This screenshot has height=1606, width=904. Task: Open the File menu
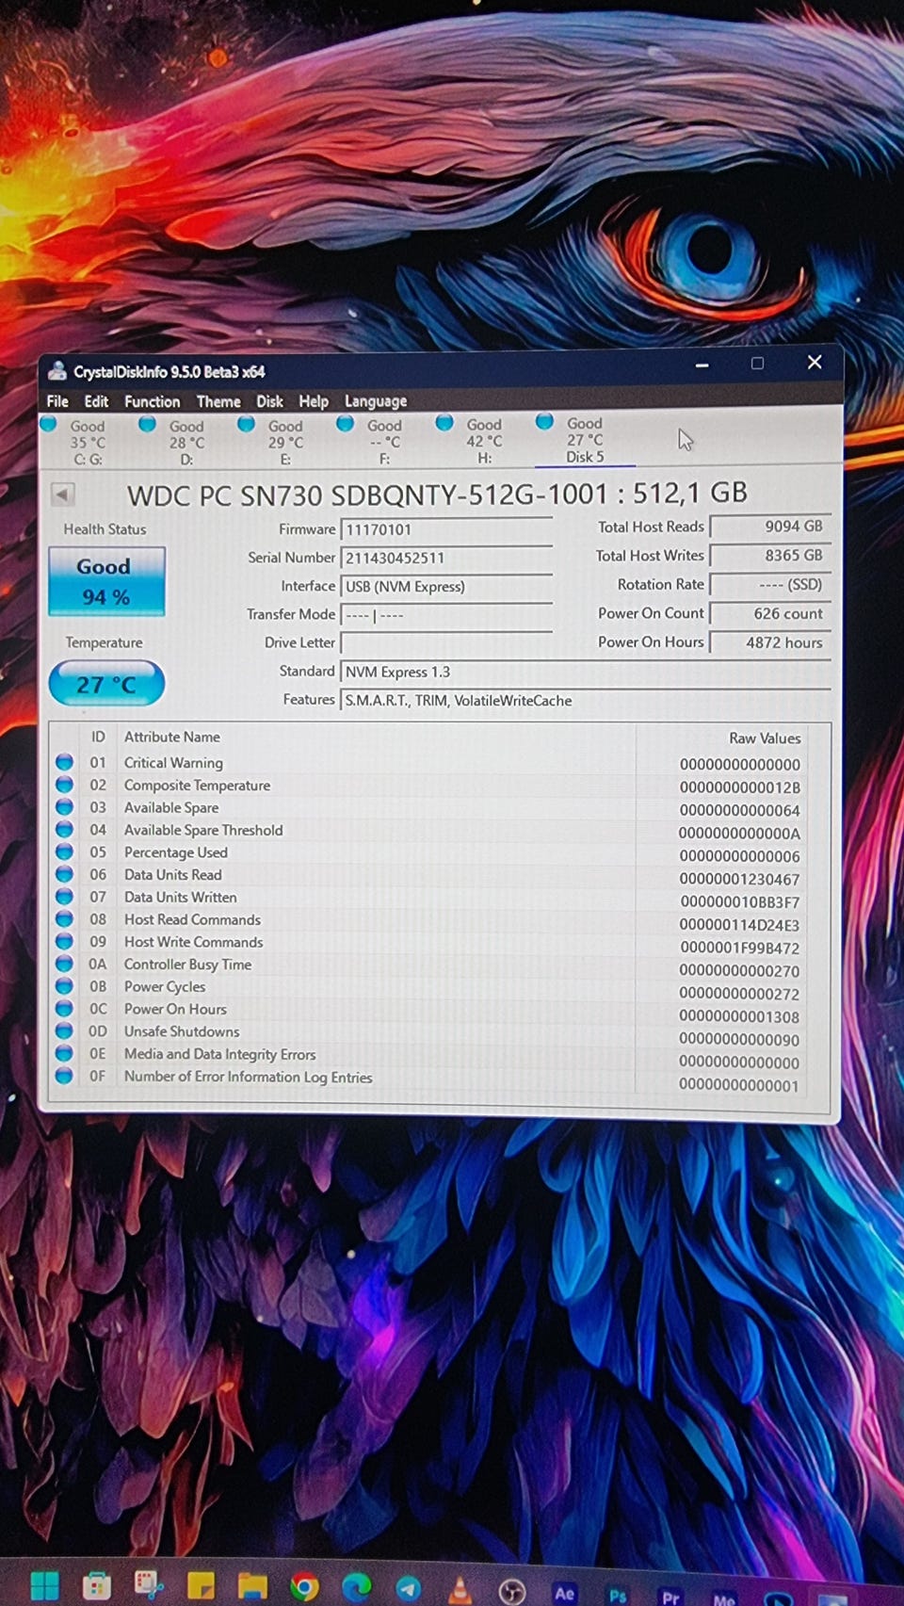click(x=57, y=401)
